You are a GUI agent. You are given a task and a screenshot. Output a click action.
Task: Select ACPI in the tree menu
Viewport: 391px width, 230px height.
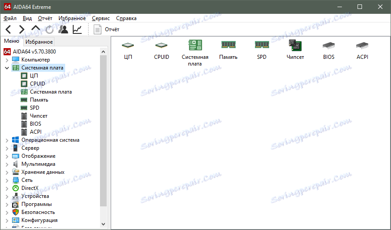[x=36, y=131]
